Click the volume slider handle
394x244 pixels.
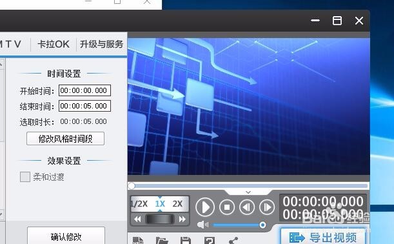262,225
